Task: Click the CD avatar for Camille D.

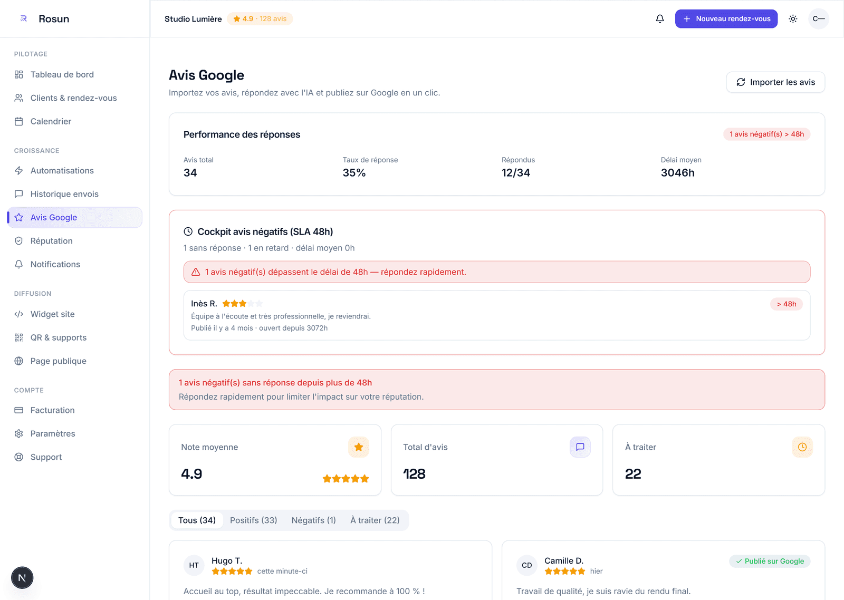Action: (527, 565)
